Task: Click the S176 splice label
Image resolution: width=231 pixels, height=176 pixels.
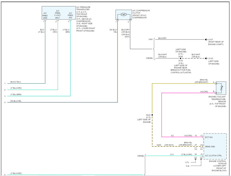Action: pyautogui.click(x=181, y=61)
